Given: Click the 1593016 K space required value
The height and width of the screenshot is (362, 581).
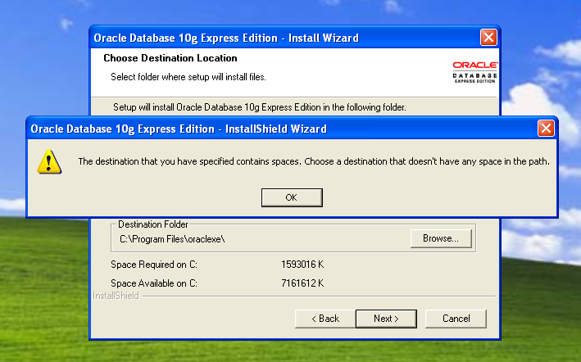Looking at the screenshot, I should 302,265.
